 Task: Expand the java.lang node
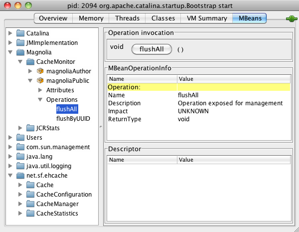[10, 156]
